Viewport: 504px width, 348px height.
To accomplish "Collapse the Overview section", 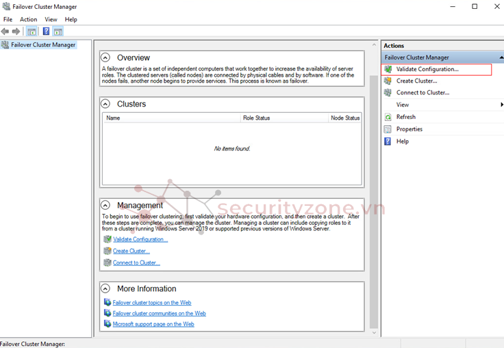I will pyautogui.click(x=105, y=57).
